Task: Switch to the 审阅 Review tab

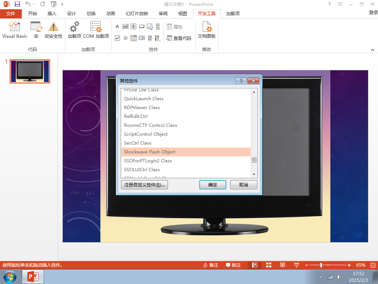Action: [x=163, y=14]
